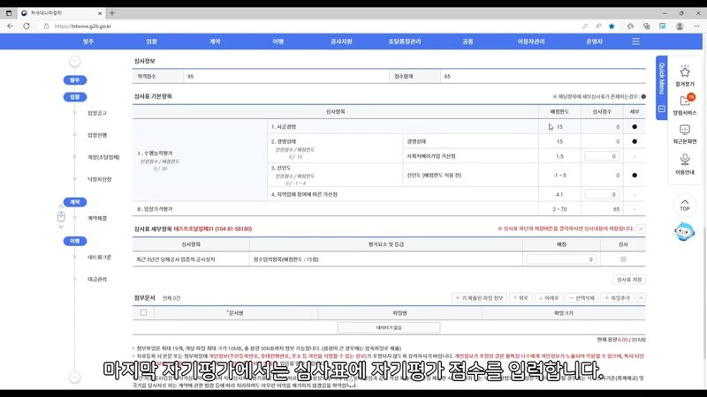The width and height of the screenshot is (707, 397).
Task: Open a new browser tab with plus
Action: tap(112, 13)
